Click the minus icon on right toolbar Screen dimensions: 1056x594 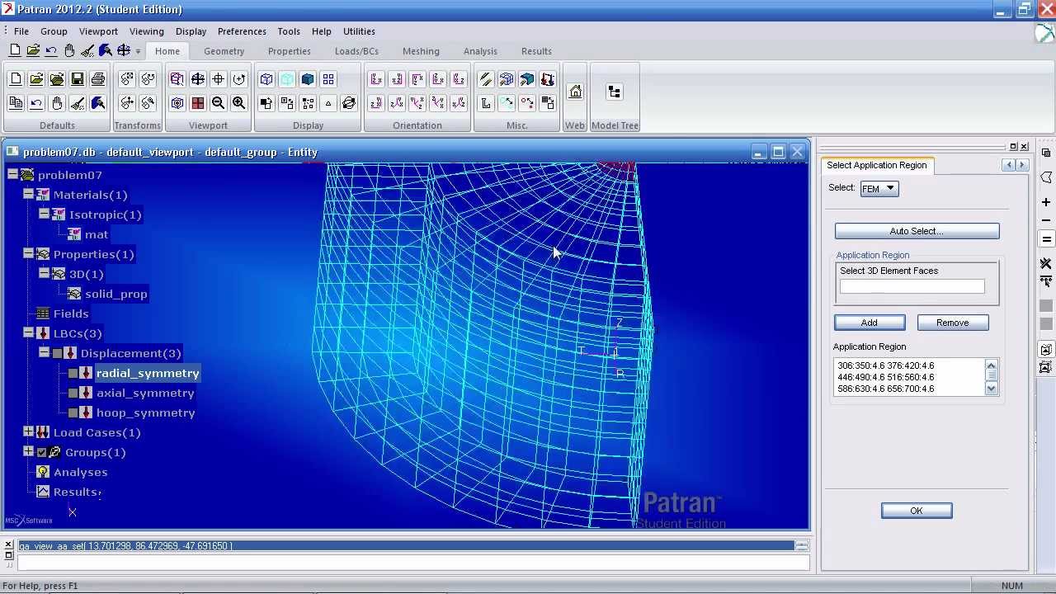click(x=1046, y=220)
